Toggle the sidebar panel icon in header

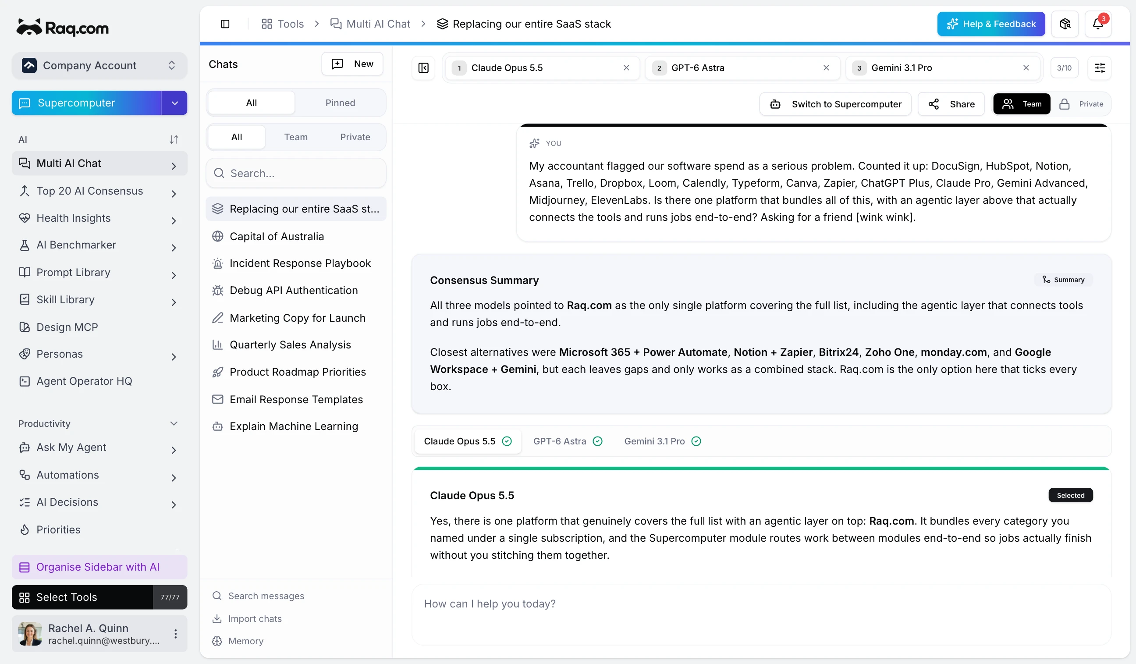225,24
